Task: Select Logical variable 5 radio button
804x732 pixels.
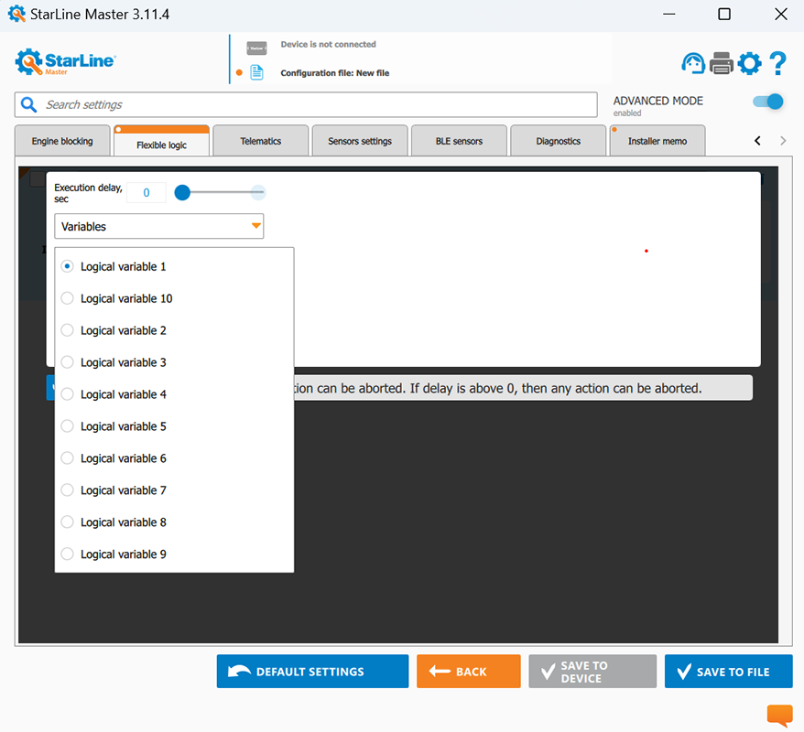Action: pos(67,426)
